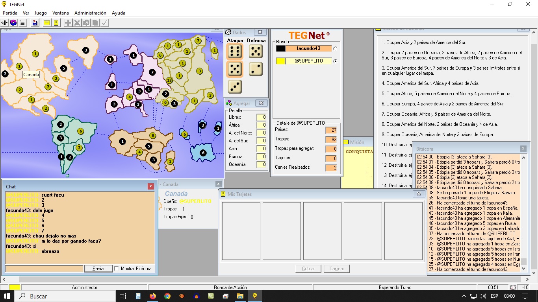Click the Firefox icon in the taskbar
The width and height of the screenshot is (538, 302).
152,296
